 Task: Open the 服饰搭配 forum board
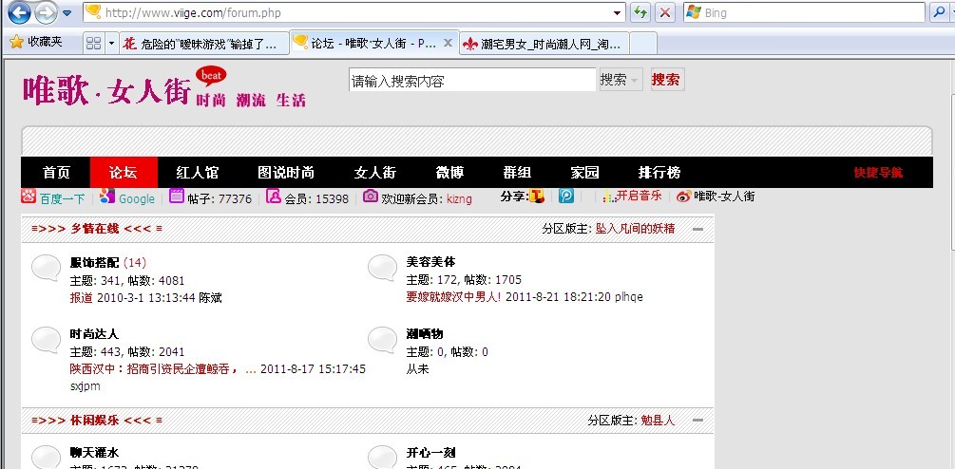coord(94,262)
